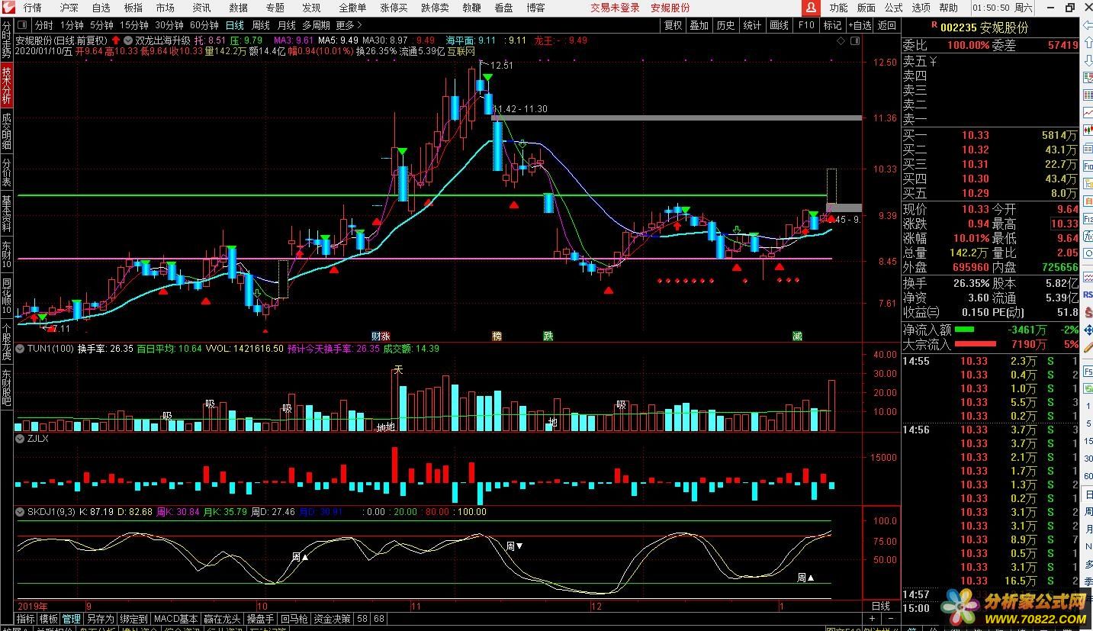Click the 画线 drawing tools button

[779, 25]
